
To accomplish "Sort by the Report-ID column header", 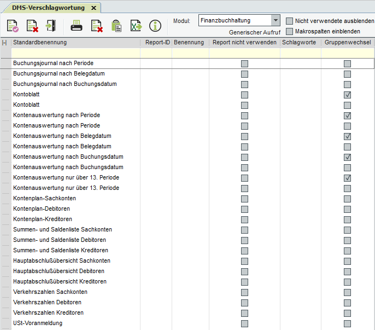I will tap(157, 42).
